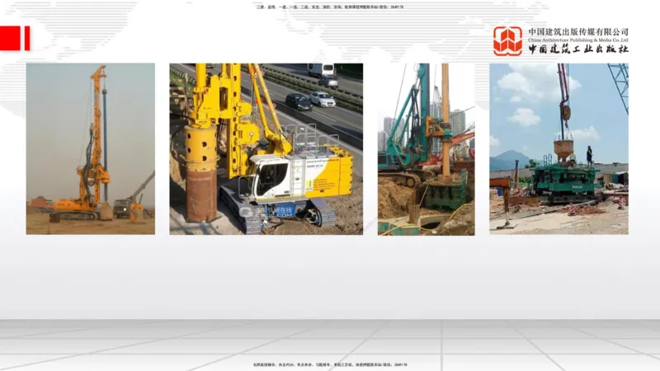660x371 pixels.
Task: Click the small watermark text at top center
Action: pyautogui.click(x=330, y=7)
